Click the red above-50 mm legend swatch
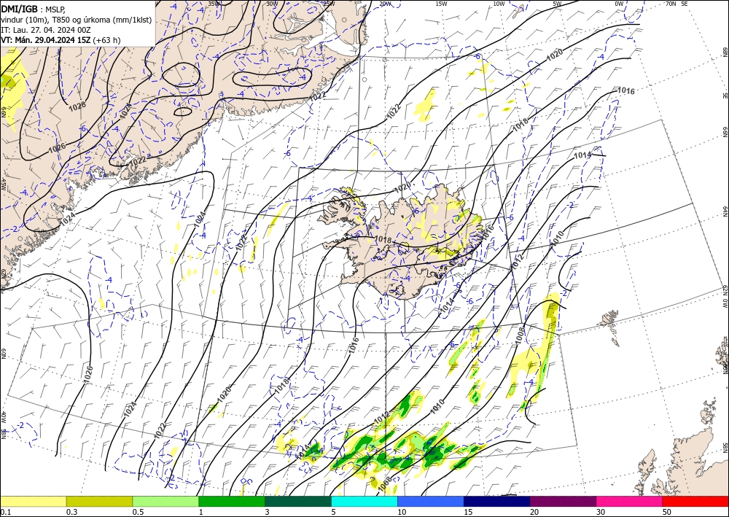 [x=695, y=501]
